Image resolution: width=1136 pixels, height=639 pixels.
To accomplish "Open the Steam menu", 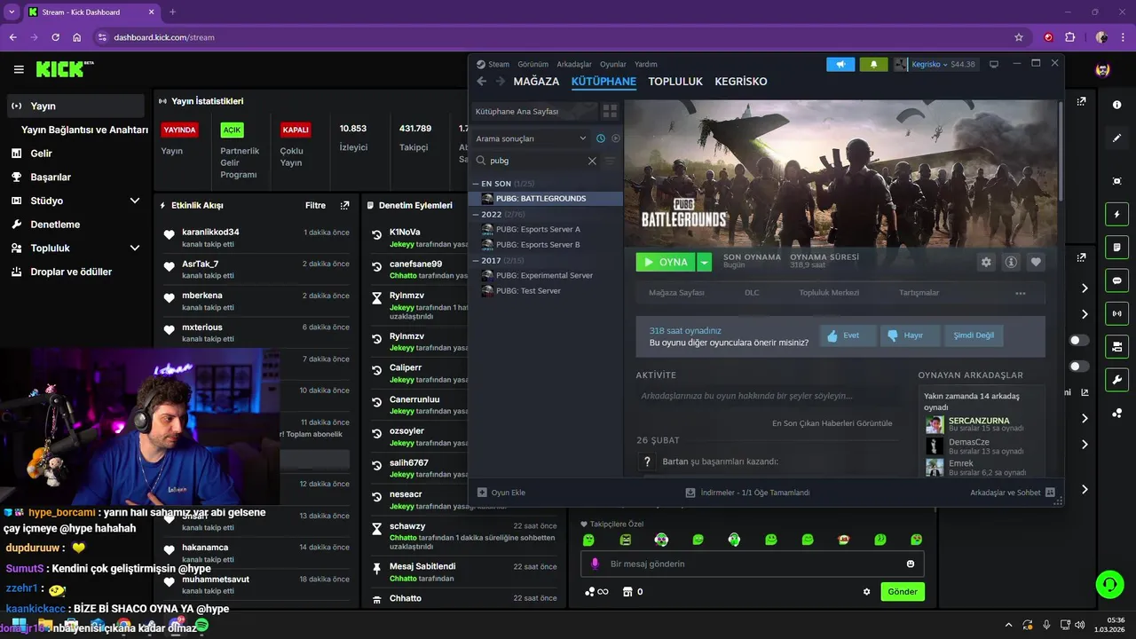I will point(499,64).
